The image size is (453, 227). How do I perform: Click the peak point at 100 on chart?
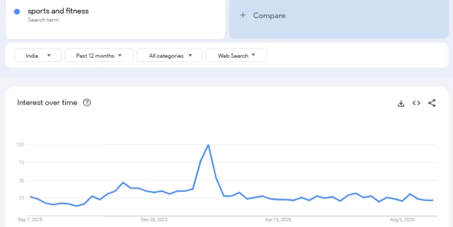point(208,145)
